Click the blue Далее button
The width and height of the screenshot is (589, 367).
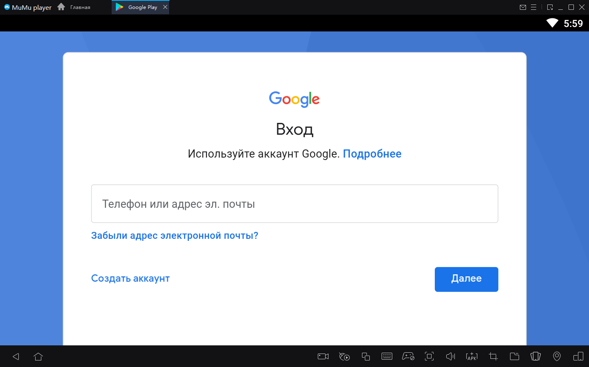coord(466,279)
